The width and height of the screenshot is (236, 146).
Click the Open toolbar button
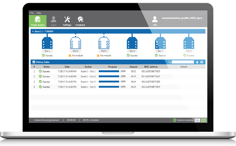[53, 21]
